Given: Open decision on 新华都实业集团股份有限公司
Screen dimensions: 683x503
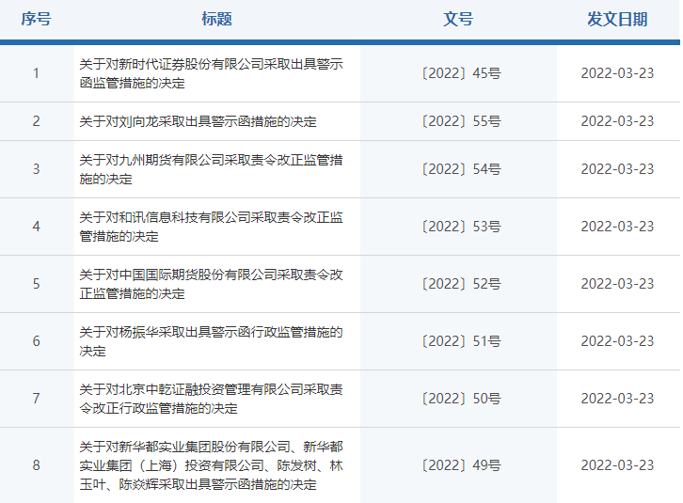Looking at the screenshot, I should click(212, 465).
